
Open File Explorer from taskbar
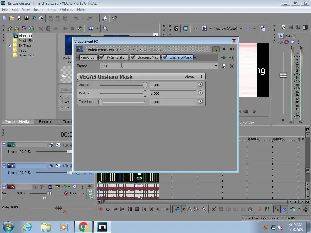46,227
